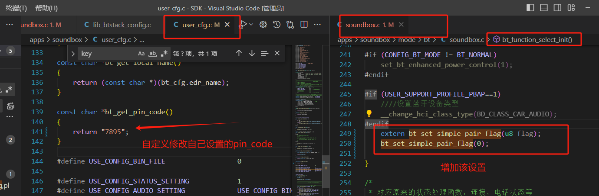The width and height of the screenshot is (599, 196).
Task: Open the run button dropdown arrow
Action: [x=251, y=25]
